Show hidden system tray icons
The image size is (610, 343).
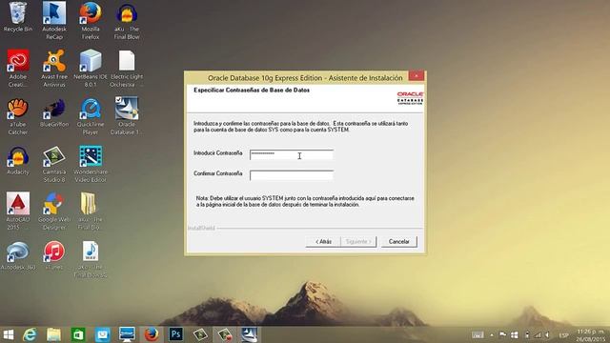492,334
